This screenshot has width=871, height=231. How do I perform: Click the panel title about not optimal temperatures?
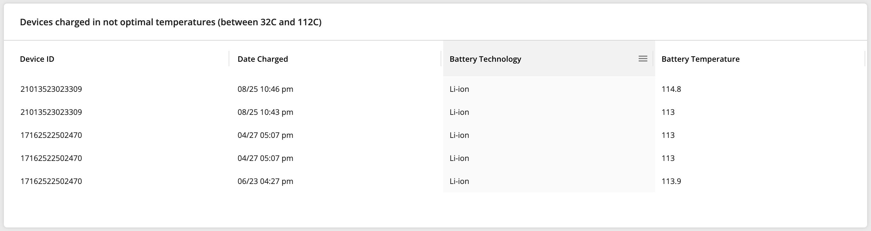(171, 22)
